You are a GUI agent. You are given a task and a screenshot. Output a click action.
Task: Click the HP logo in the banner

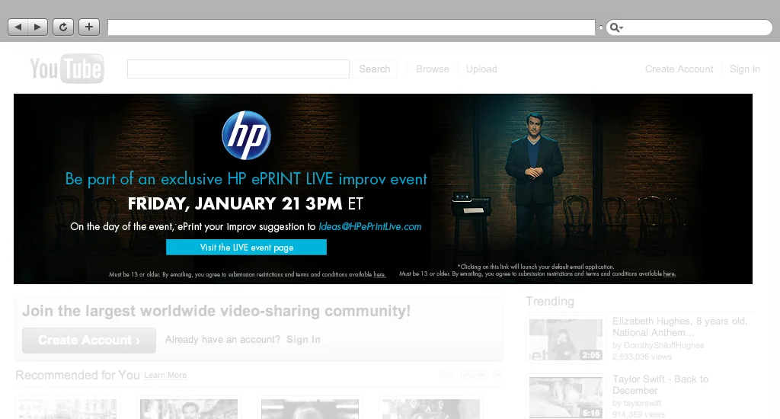246,136
